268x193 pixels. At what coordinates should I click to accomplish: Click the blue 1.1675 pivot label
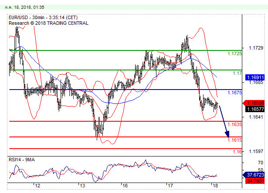[235, 93]
